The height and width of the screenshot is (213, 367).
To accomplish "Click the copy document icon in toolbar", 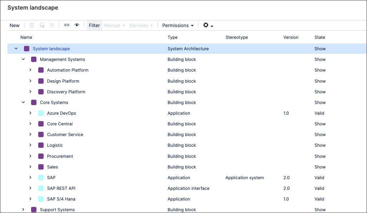I will click(x=42, y=25).
